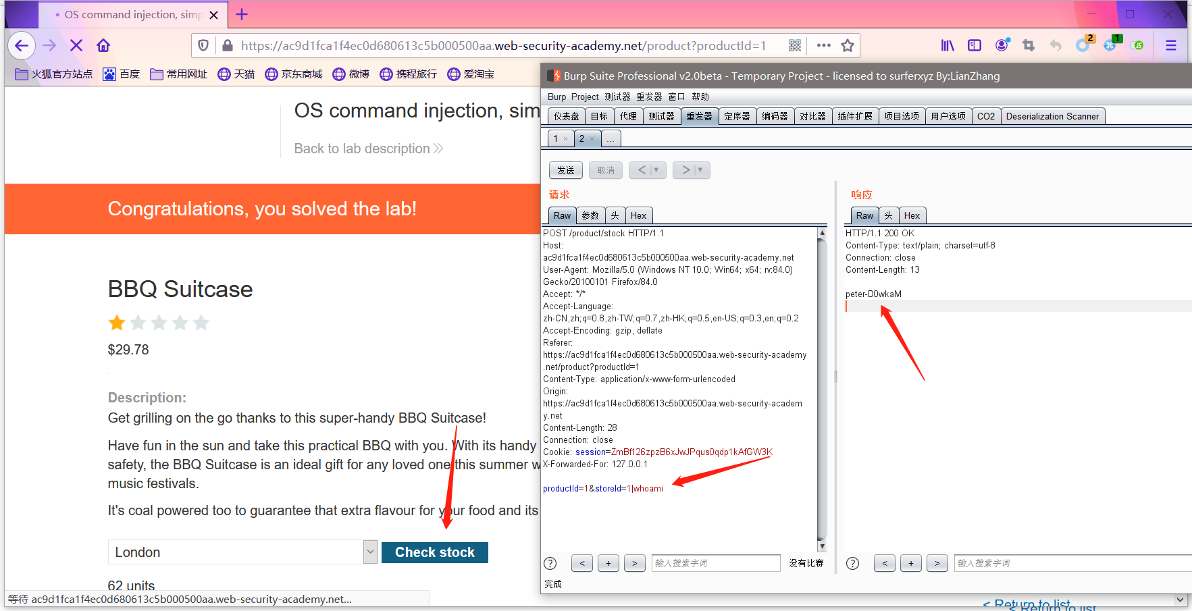This screenshot has width=1192, height=611.
Task: Toggle the Firefox sidebar view icon
Action: [x=975, y=45]
